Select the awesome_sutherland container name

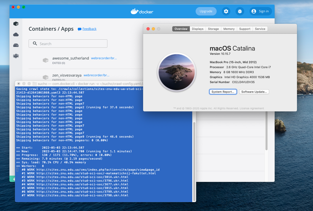coord(71,58)
